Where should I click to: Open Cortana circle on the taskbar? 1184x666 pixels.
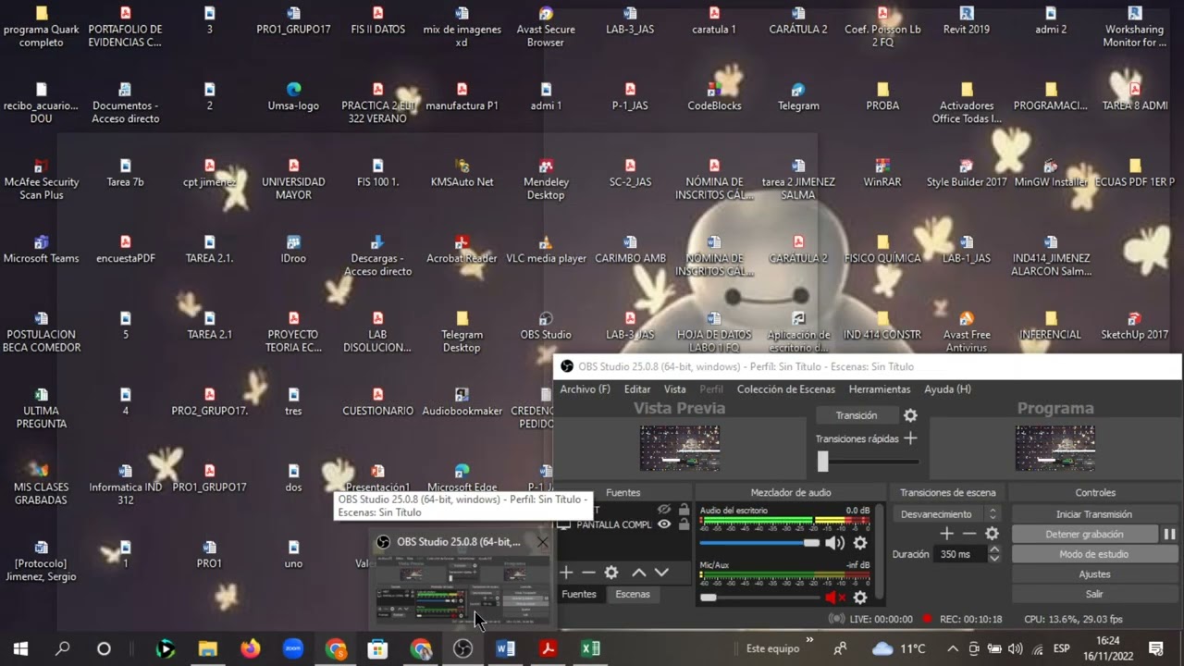click(x=104, y=648)
